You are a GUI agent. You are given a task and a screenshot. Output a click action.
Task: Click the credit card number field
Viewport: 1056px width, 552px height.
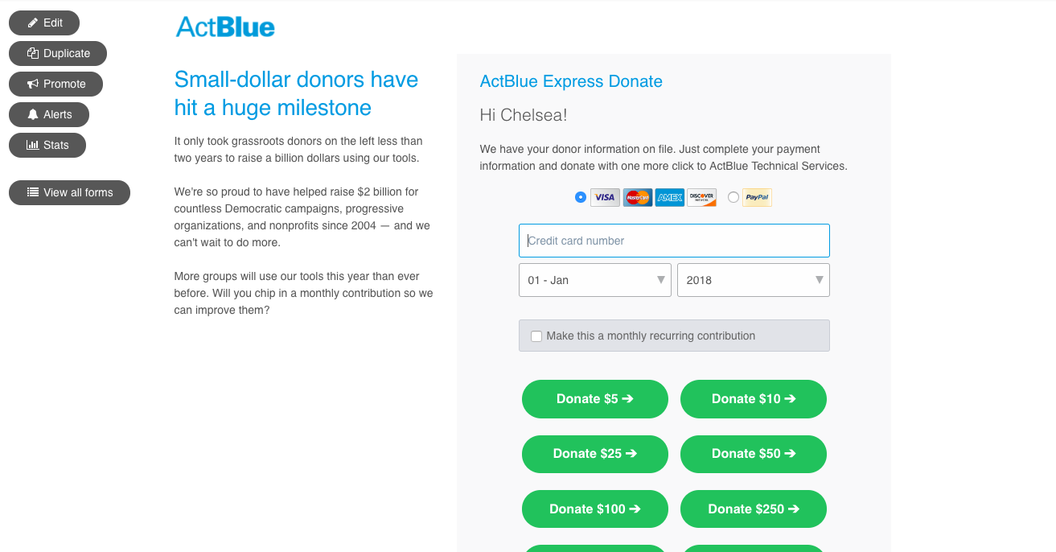tap(674, 241)
